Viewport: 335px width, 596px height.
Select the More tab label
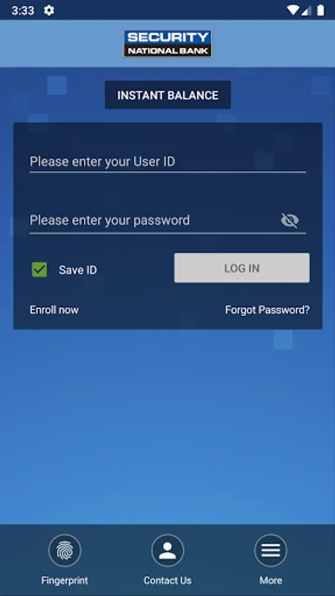pyautogui.click(x=270, y=580)
